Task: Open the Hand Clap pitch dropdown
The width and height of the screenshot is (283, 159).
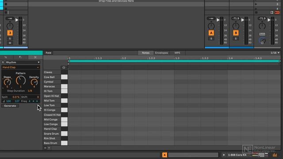Action: pyautogui.click(x=20, y=67)
